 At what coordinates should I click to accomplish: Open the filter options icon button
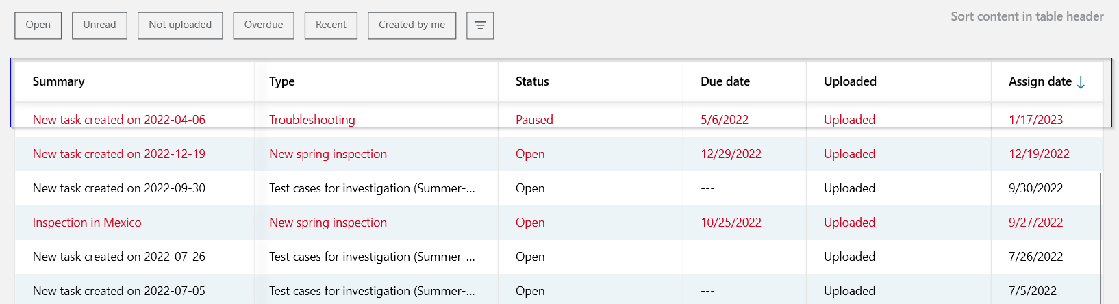point(480,25)
